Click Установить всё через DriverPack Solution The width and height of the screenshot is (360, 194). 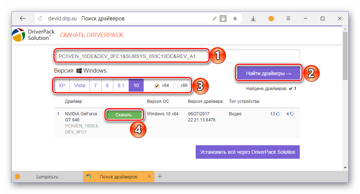pyautogui.click(x=248, y=152)
